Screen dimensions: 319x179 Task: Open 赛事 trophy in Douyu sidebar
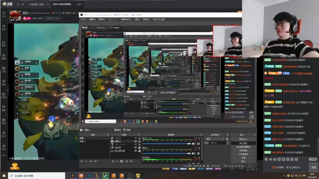(4, 108)
